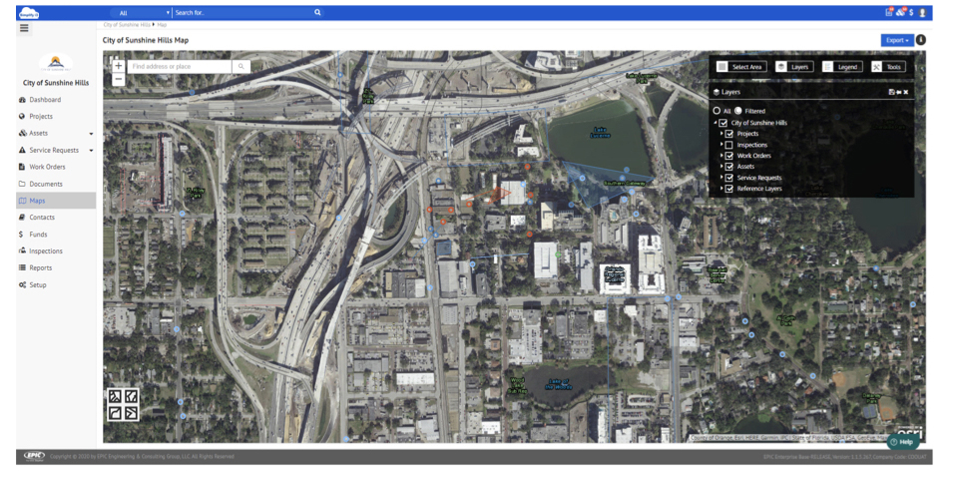Close the Layers panel with the X icon
Image resolution: width=958 pixels, height=495 pixels.
pos(906,92)
